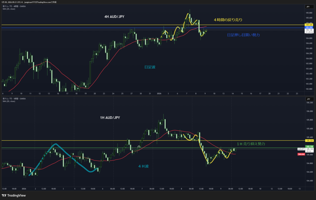The width and height of the screenshot is (316, 200).
Task: Select the '4H AUD/JPY' text annotation
Action: point(114,17)
